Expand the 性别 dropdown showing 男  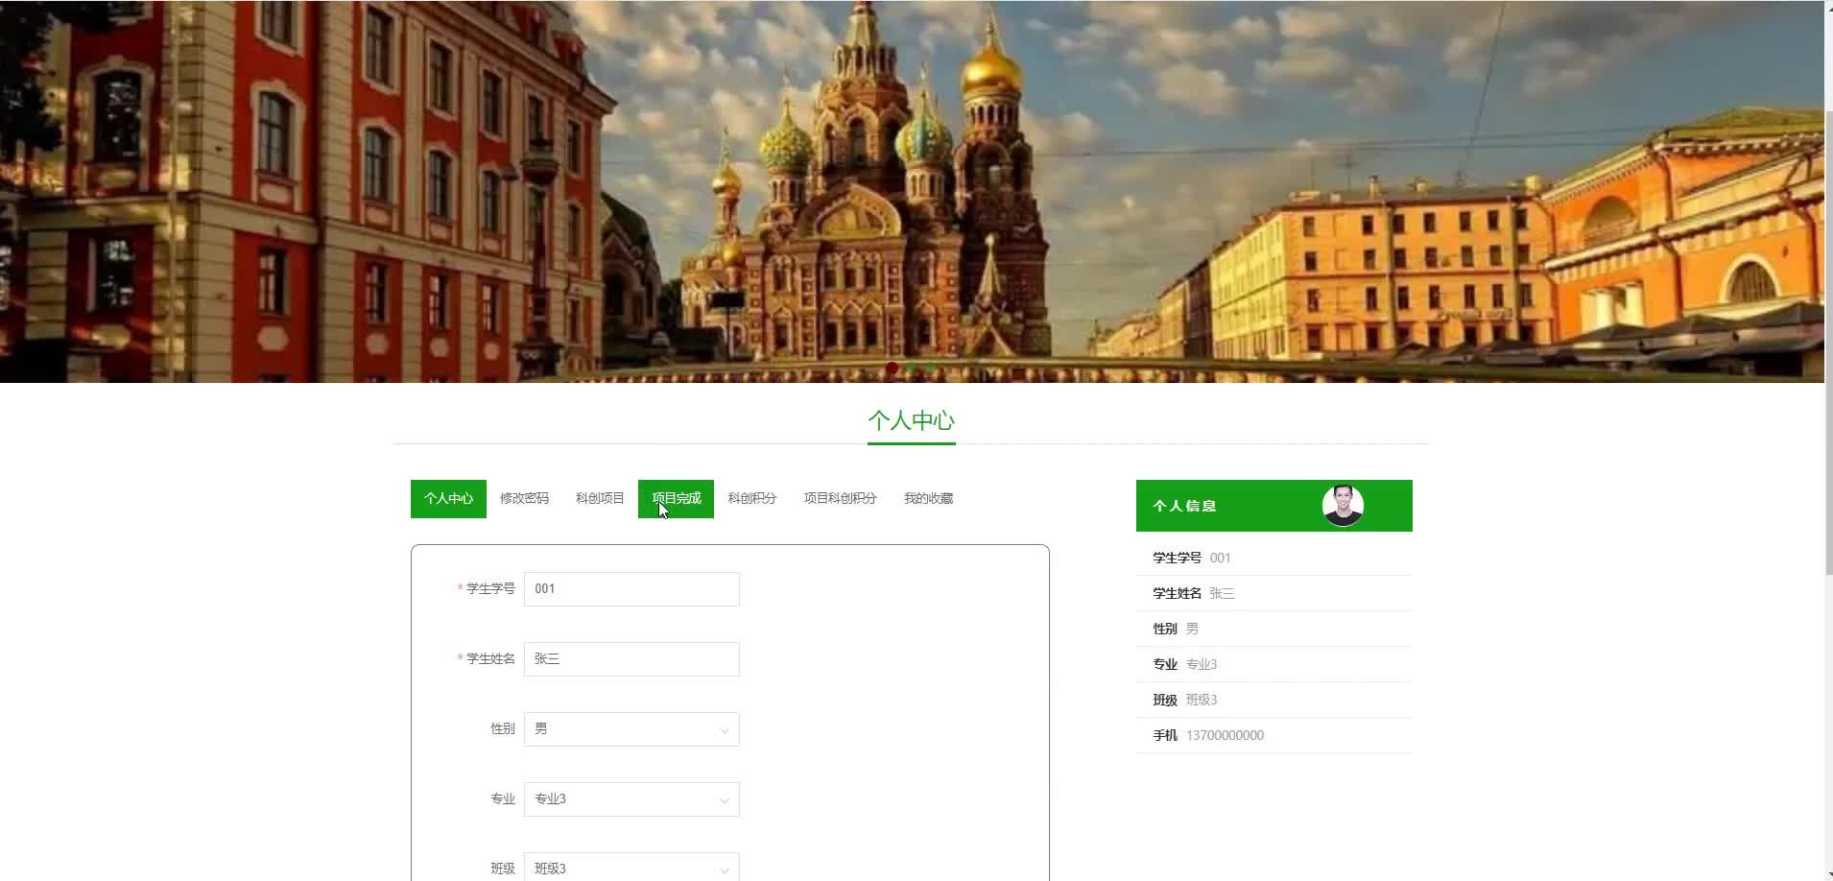click(631, 729)
